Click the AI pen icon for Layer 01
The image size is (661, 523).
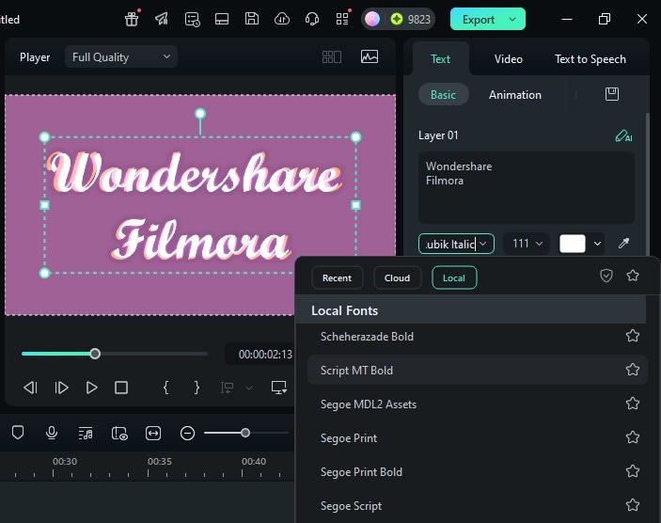623,135
